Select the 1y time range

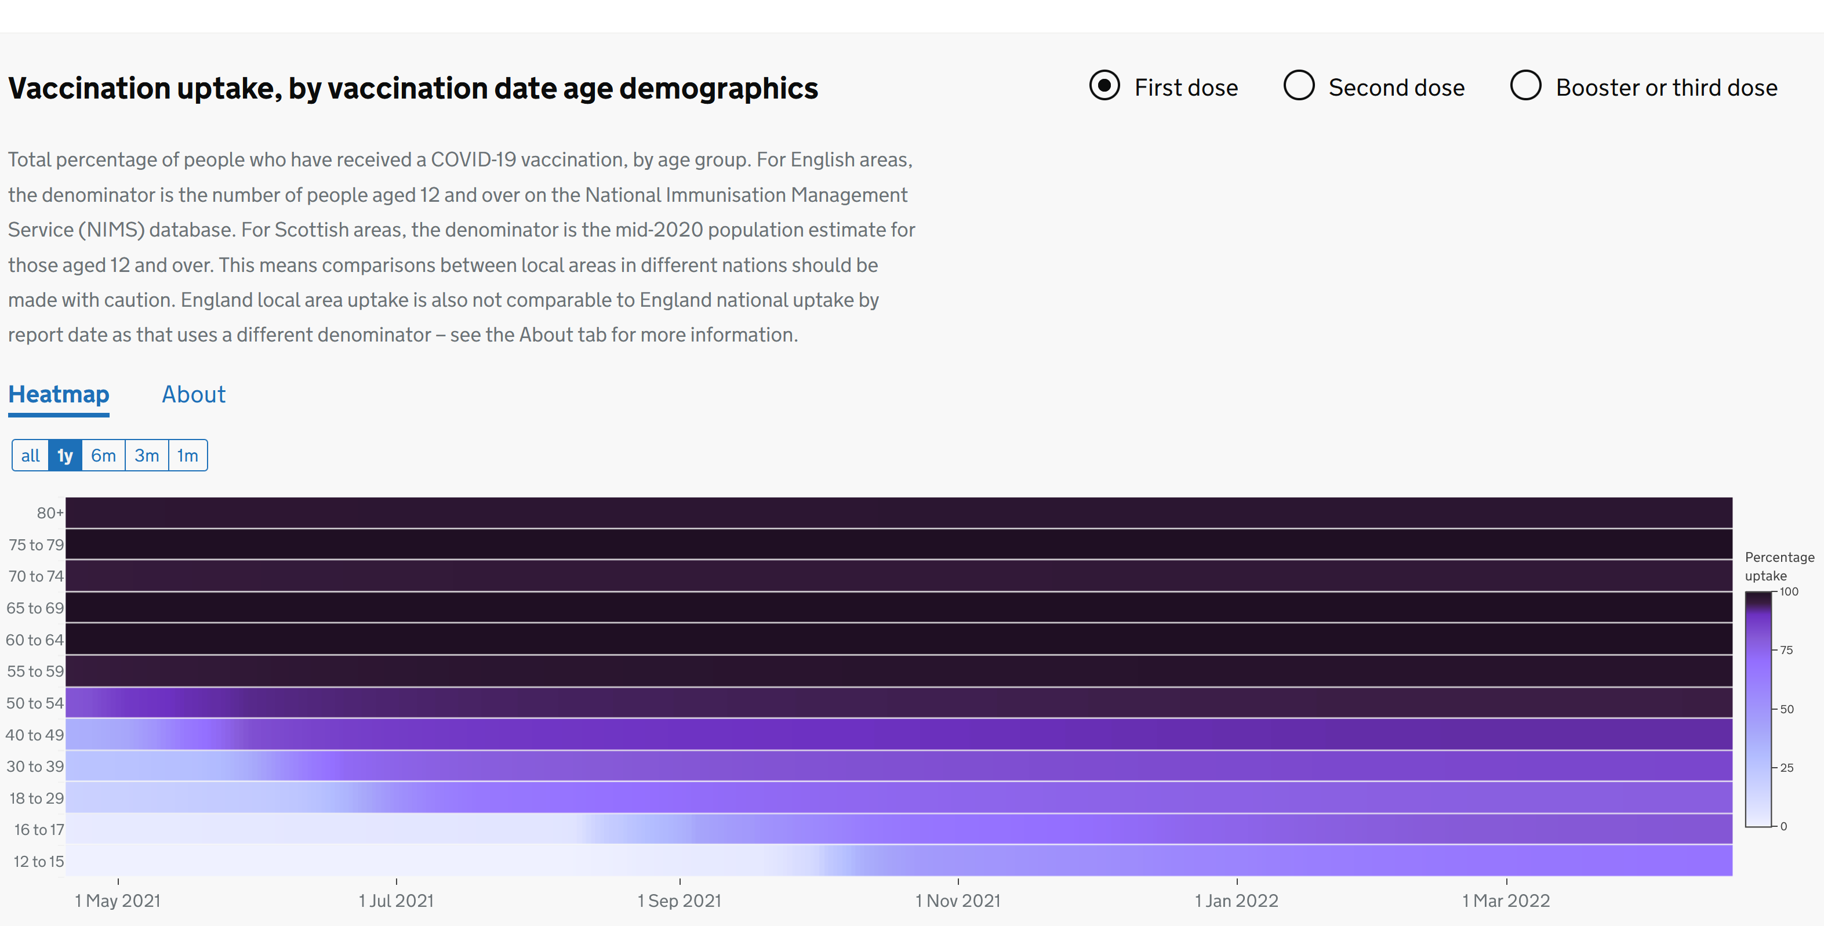[x=65, y=455]
